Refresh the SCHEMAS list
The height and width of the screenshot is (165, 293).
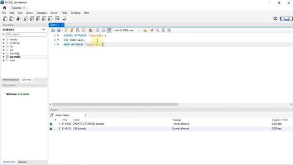pyautogui.click(x=43, y=29)
